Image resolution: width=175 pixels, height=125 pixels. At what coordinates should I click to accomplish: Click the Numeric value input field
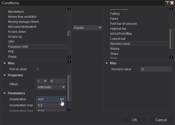pos(155,69)
